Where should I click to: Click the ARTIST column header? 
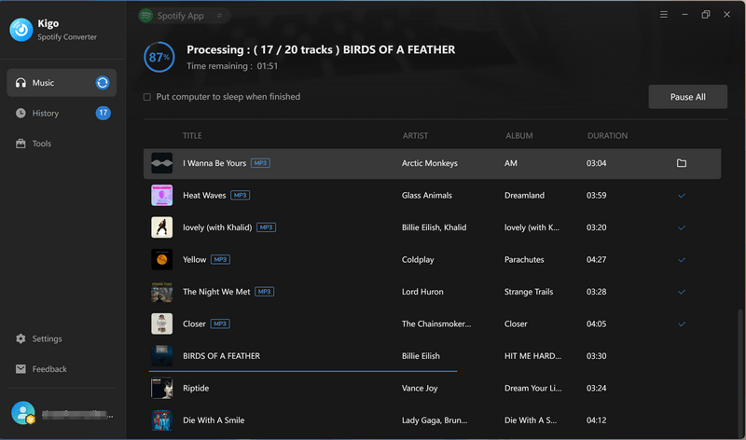pyautogui.click(x=415, y=136)
